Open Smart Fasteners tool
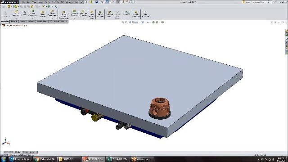Viewport: 288px width, 162px height. tap(43, 13)
